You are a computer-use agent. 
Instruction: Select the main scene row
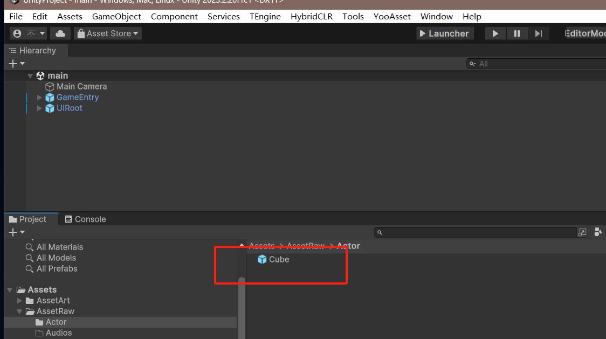[x=305, y=76]
